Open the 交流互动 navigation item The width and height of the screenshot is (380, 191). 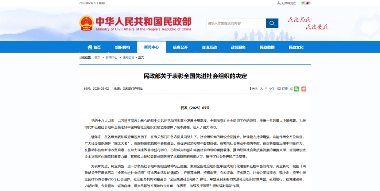click(209, 47)
